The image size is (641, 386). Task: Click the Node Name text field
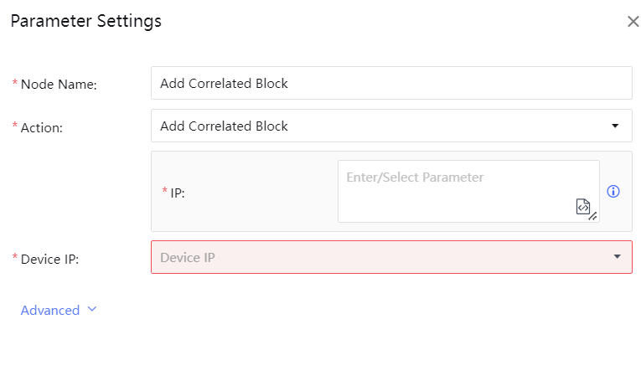391,84
